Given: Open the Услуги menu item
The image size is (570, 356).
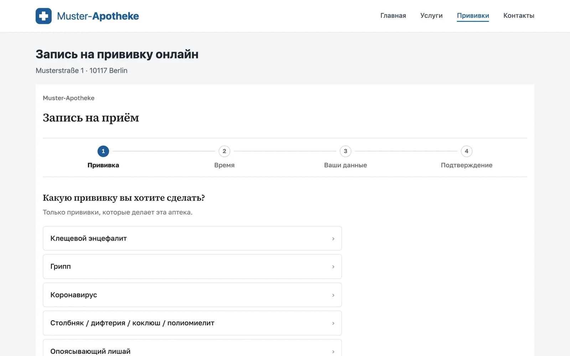Looking at the screenshot, I should click(431, 16).
